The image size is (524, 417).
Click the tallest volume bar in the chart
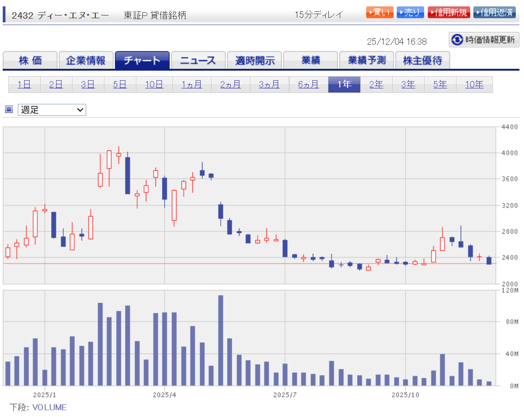[x=221, y=340]
